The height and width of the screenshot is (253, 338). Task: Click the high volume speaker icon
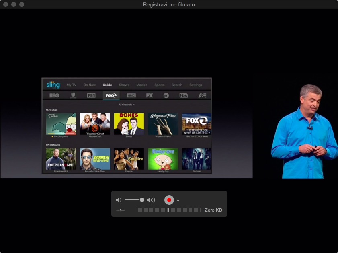coord(151,200)
